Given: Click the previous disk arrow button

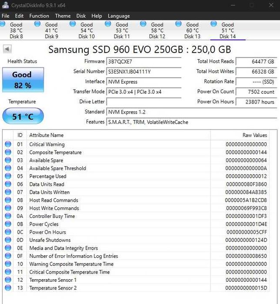Looking at the screenshot, I should click(x=7, y=49).
